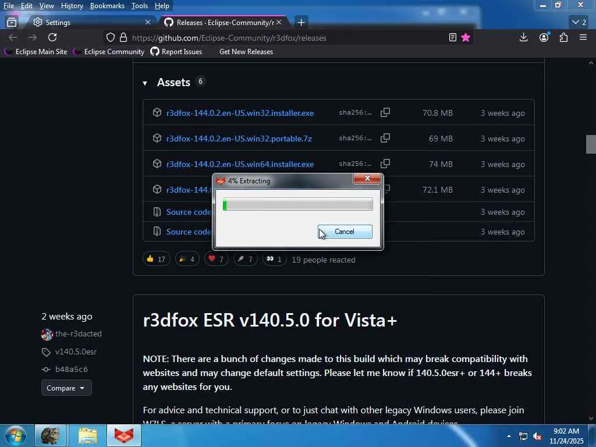The height and width of the screenshot is (447, 596).
Task: Click the muted volume tray icon
Action: (x=537, y=437)
